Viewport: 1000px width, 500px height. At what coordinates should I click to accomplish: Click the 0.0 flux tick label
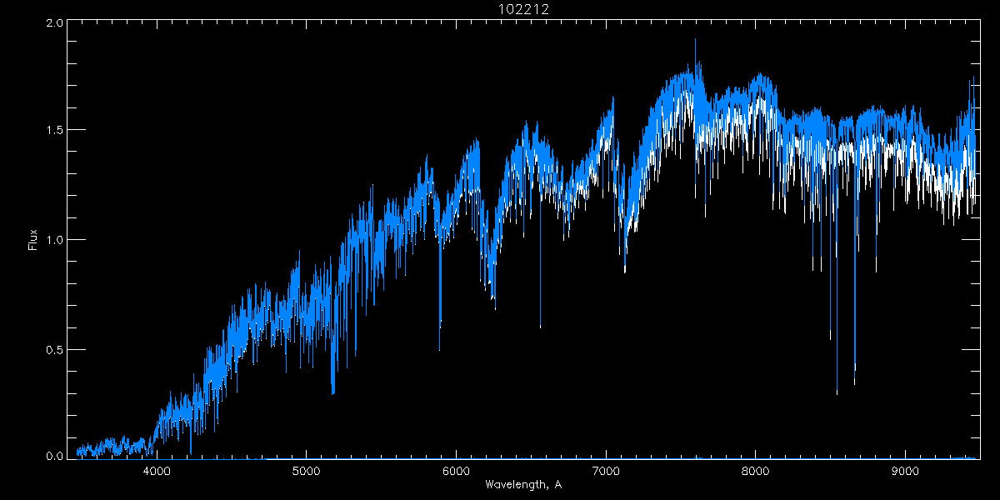(x=52, y=456)
